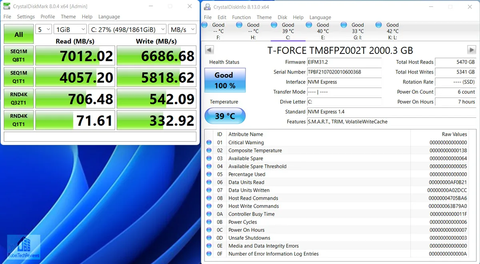
Task: Open the Language menu in CrystalDiskInfo
Action: point(320,17)
